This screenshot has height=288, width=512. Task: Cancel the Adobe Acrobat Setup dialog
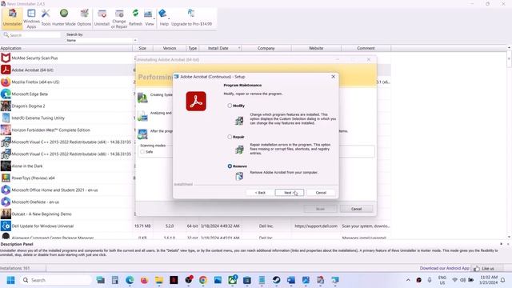(x=321, y=193)
